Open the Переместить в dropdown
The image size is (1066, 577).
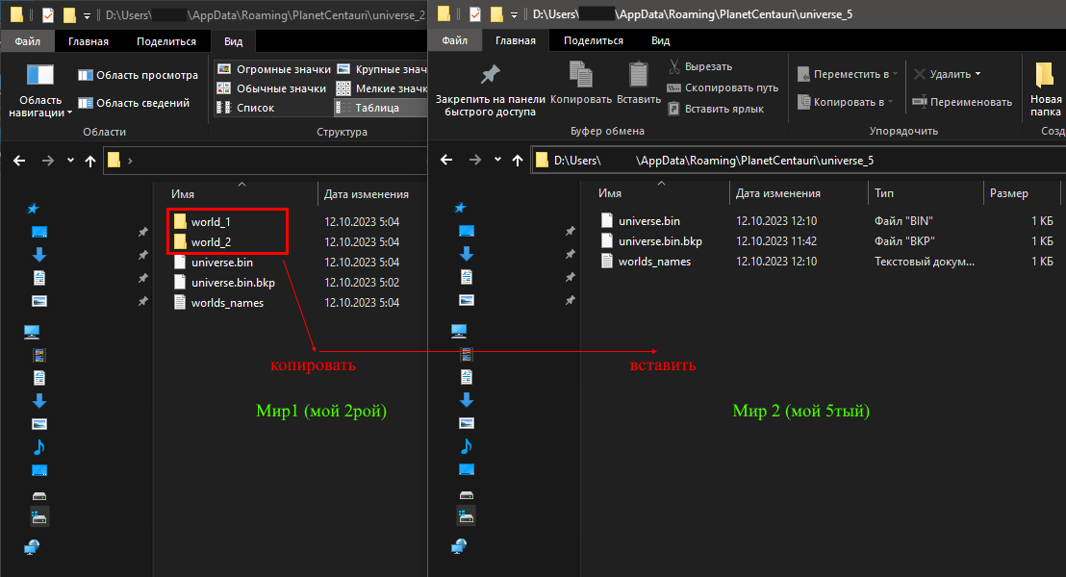click(848, 74)
